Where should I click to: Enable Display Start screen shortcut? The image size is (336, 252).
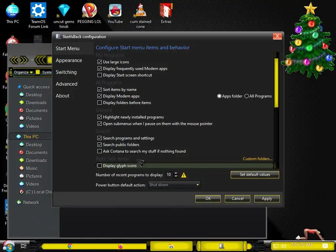[99, 75]
